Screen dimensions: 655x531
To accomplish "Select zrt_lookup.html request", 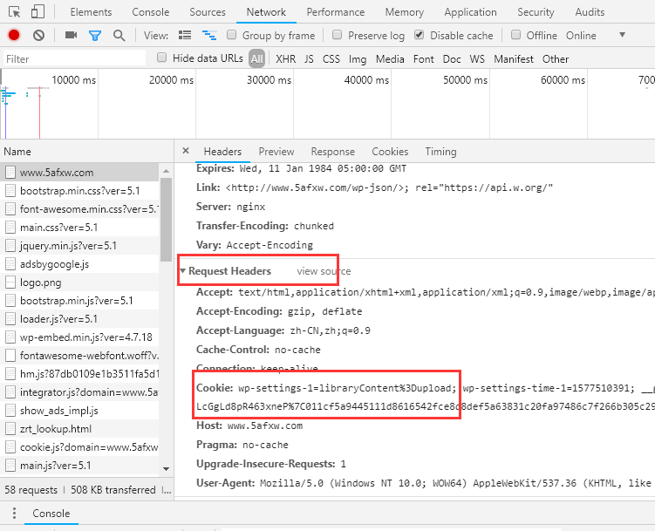I will (79, 429).
